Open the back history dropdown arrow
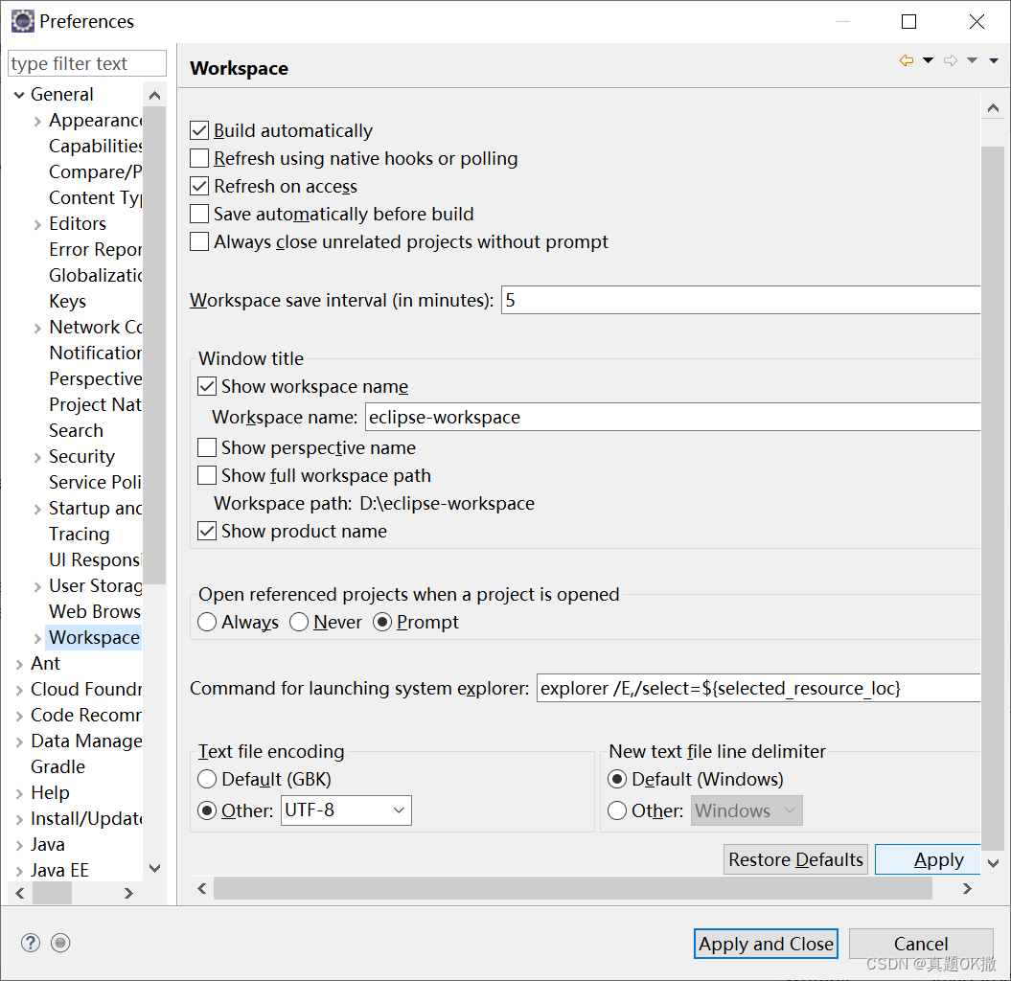 (928, 60)
